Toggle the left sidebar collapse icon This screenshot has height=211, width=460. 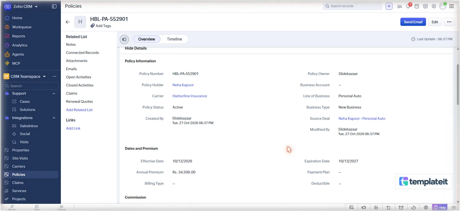[x=54, y=6]
